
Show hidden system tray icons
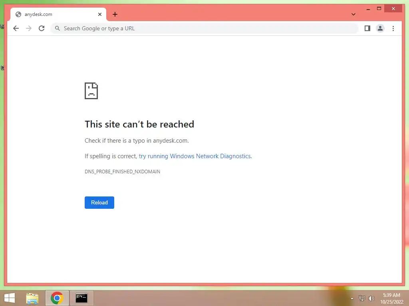tap(352, 298)
